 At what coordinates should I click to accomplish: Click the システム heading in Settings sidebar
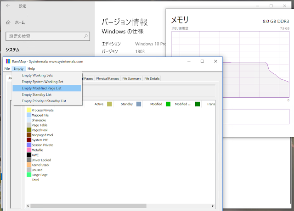click(x=12, y=50)
